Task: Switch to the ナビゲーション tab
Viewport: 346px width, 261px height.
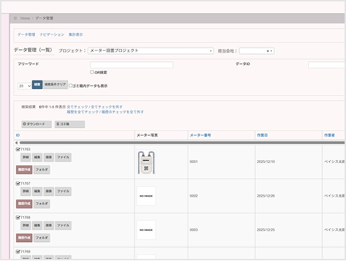Action: [x=52, y=34]
